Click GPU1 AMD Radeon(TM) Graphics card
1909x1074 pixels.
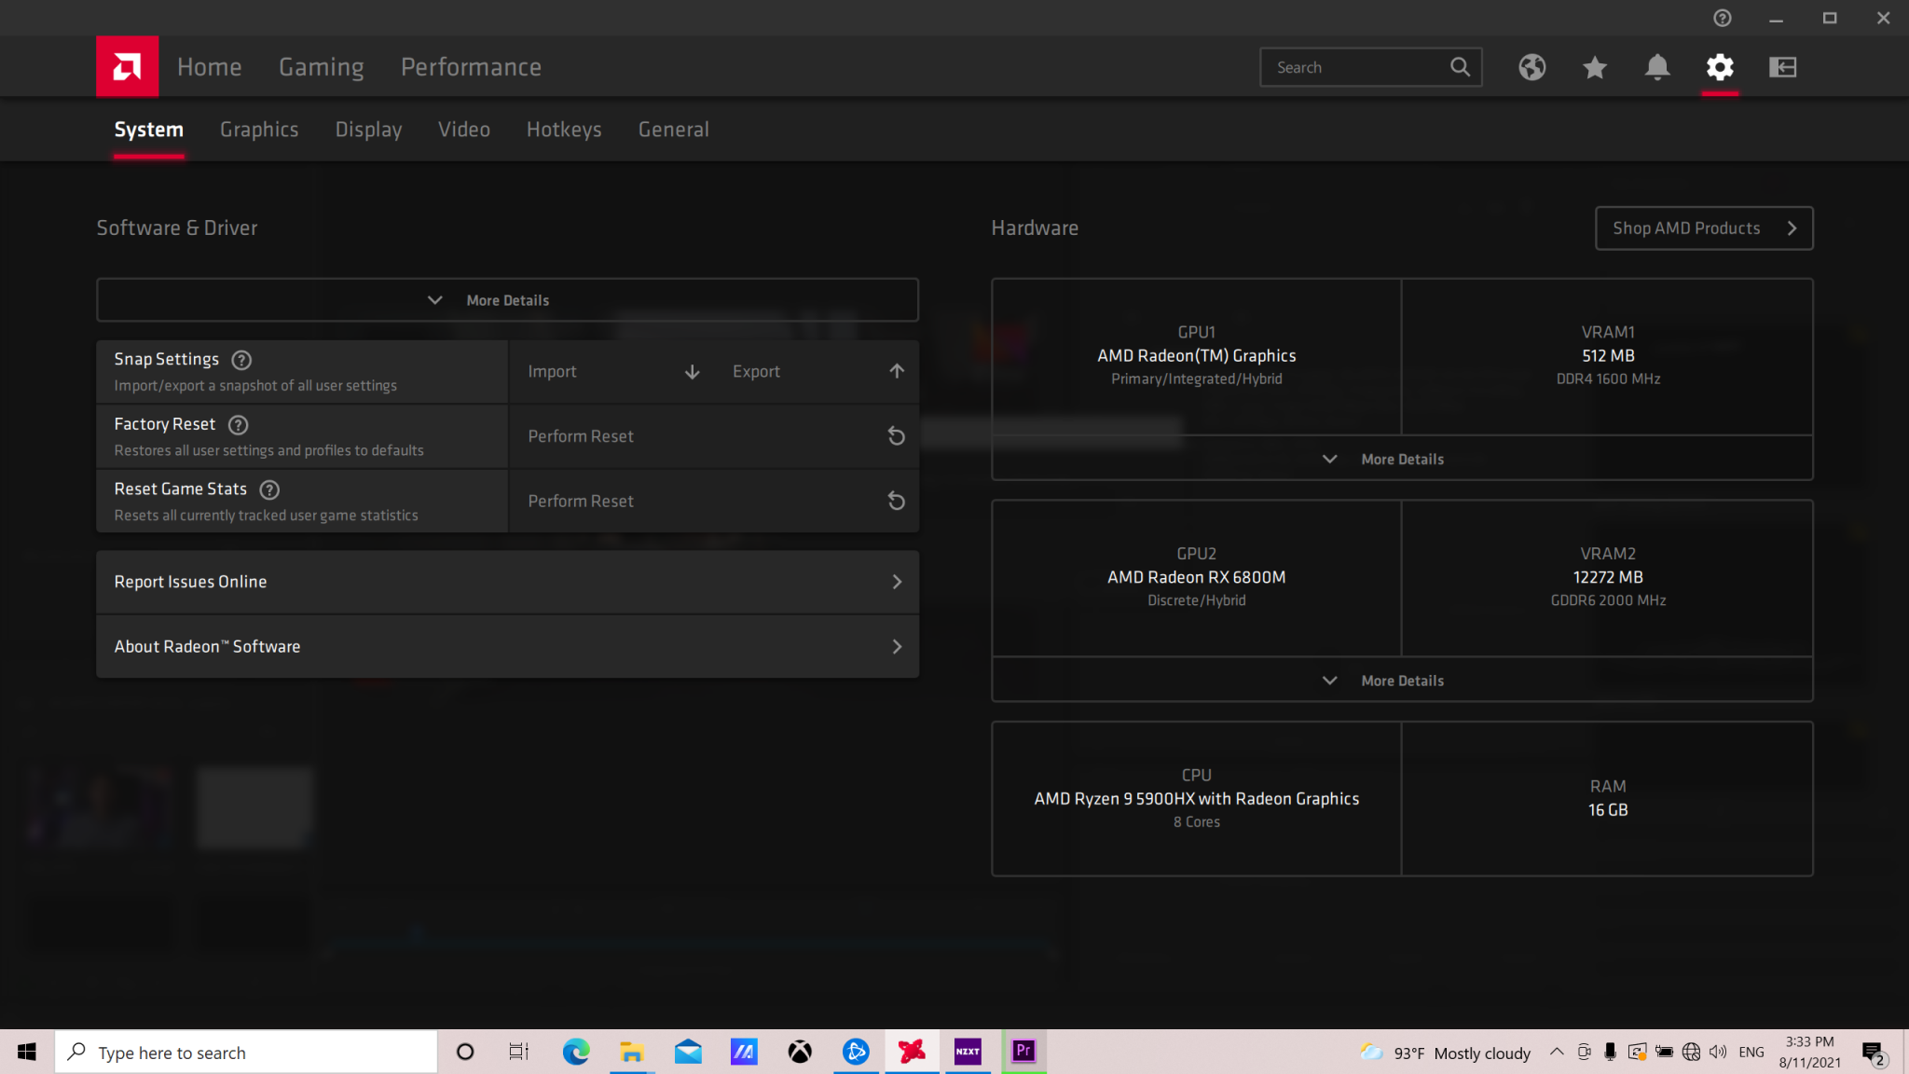1197,356
